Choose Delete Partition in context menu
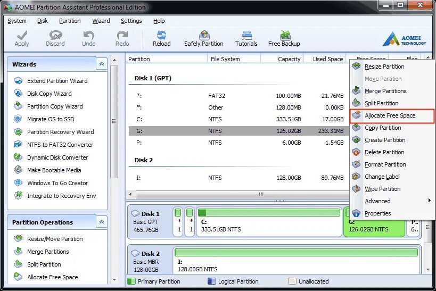Viewport: 436px width, 291px height. tap(392, 152)
